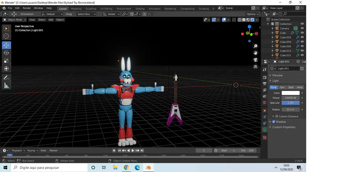Switch to Modeling workspace tab

point(76,9)
